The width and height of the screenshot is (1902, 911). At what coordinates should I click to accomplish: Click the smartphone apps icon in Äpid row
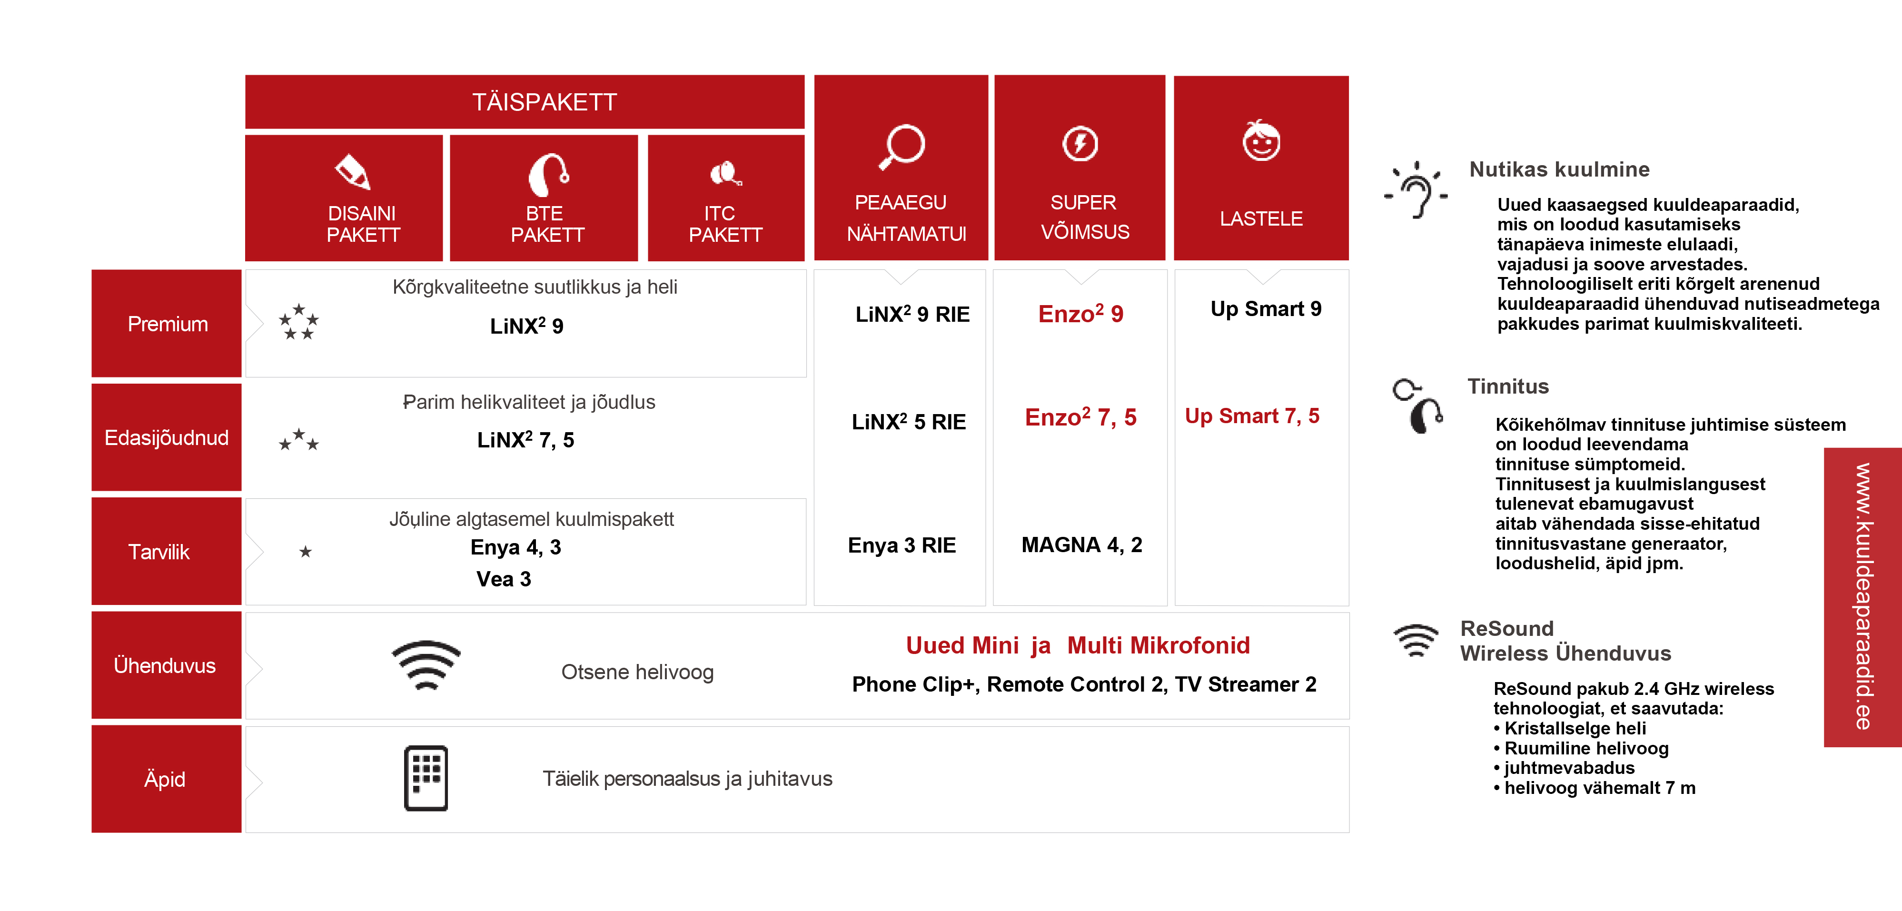426,778
